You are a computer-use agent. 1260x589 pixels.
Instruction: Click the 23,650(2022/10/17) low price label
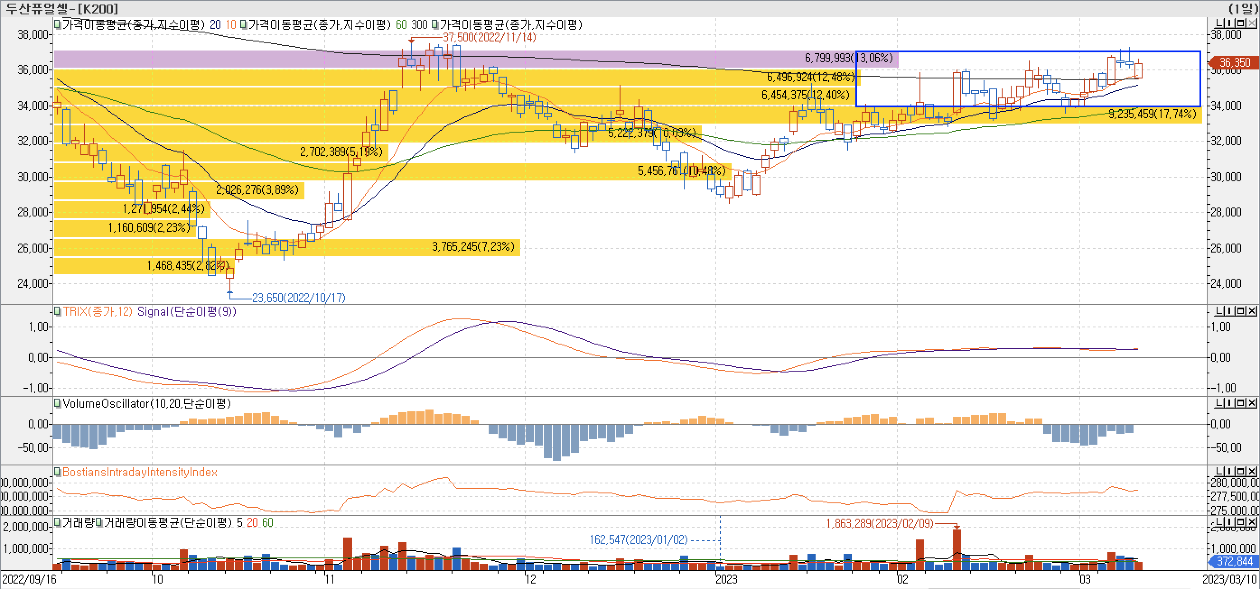tap(299, 298)
